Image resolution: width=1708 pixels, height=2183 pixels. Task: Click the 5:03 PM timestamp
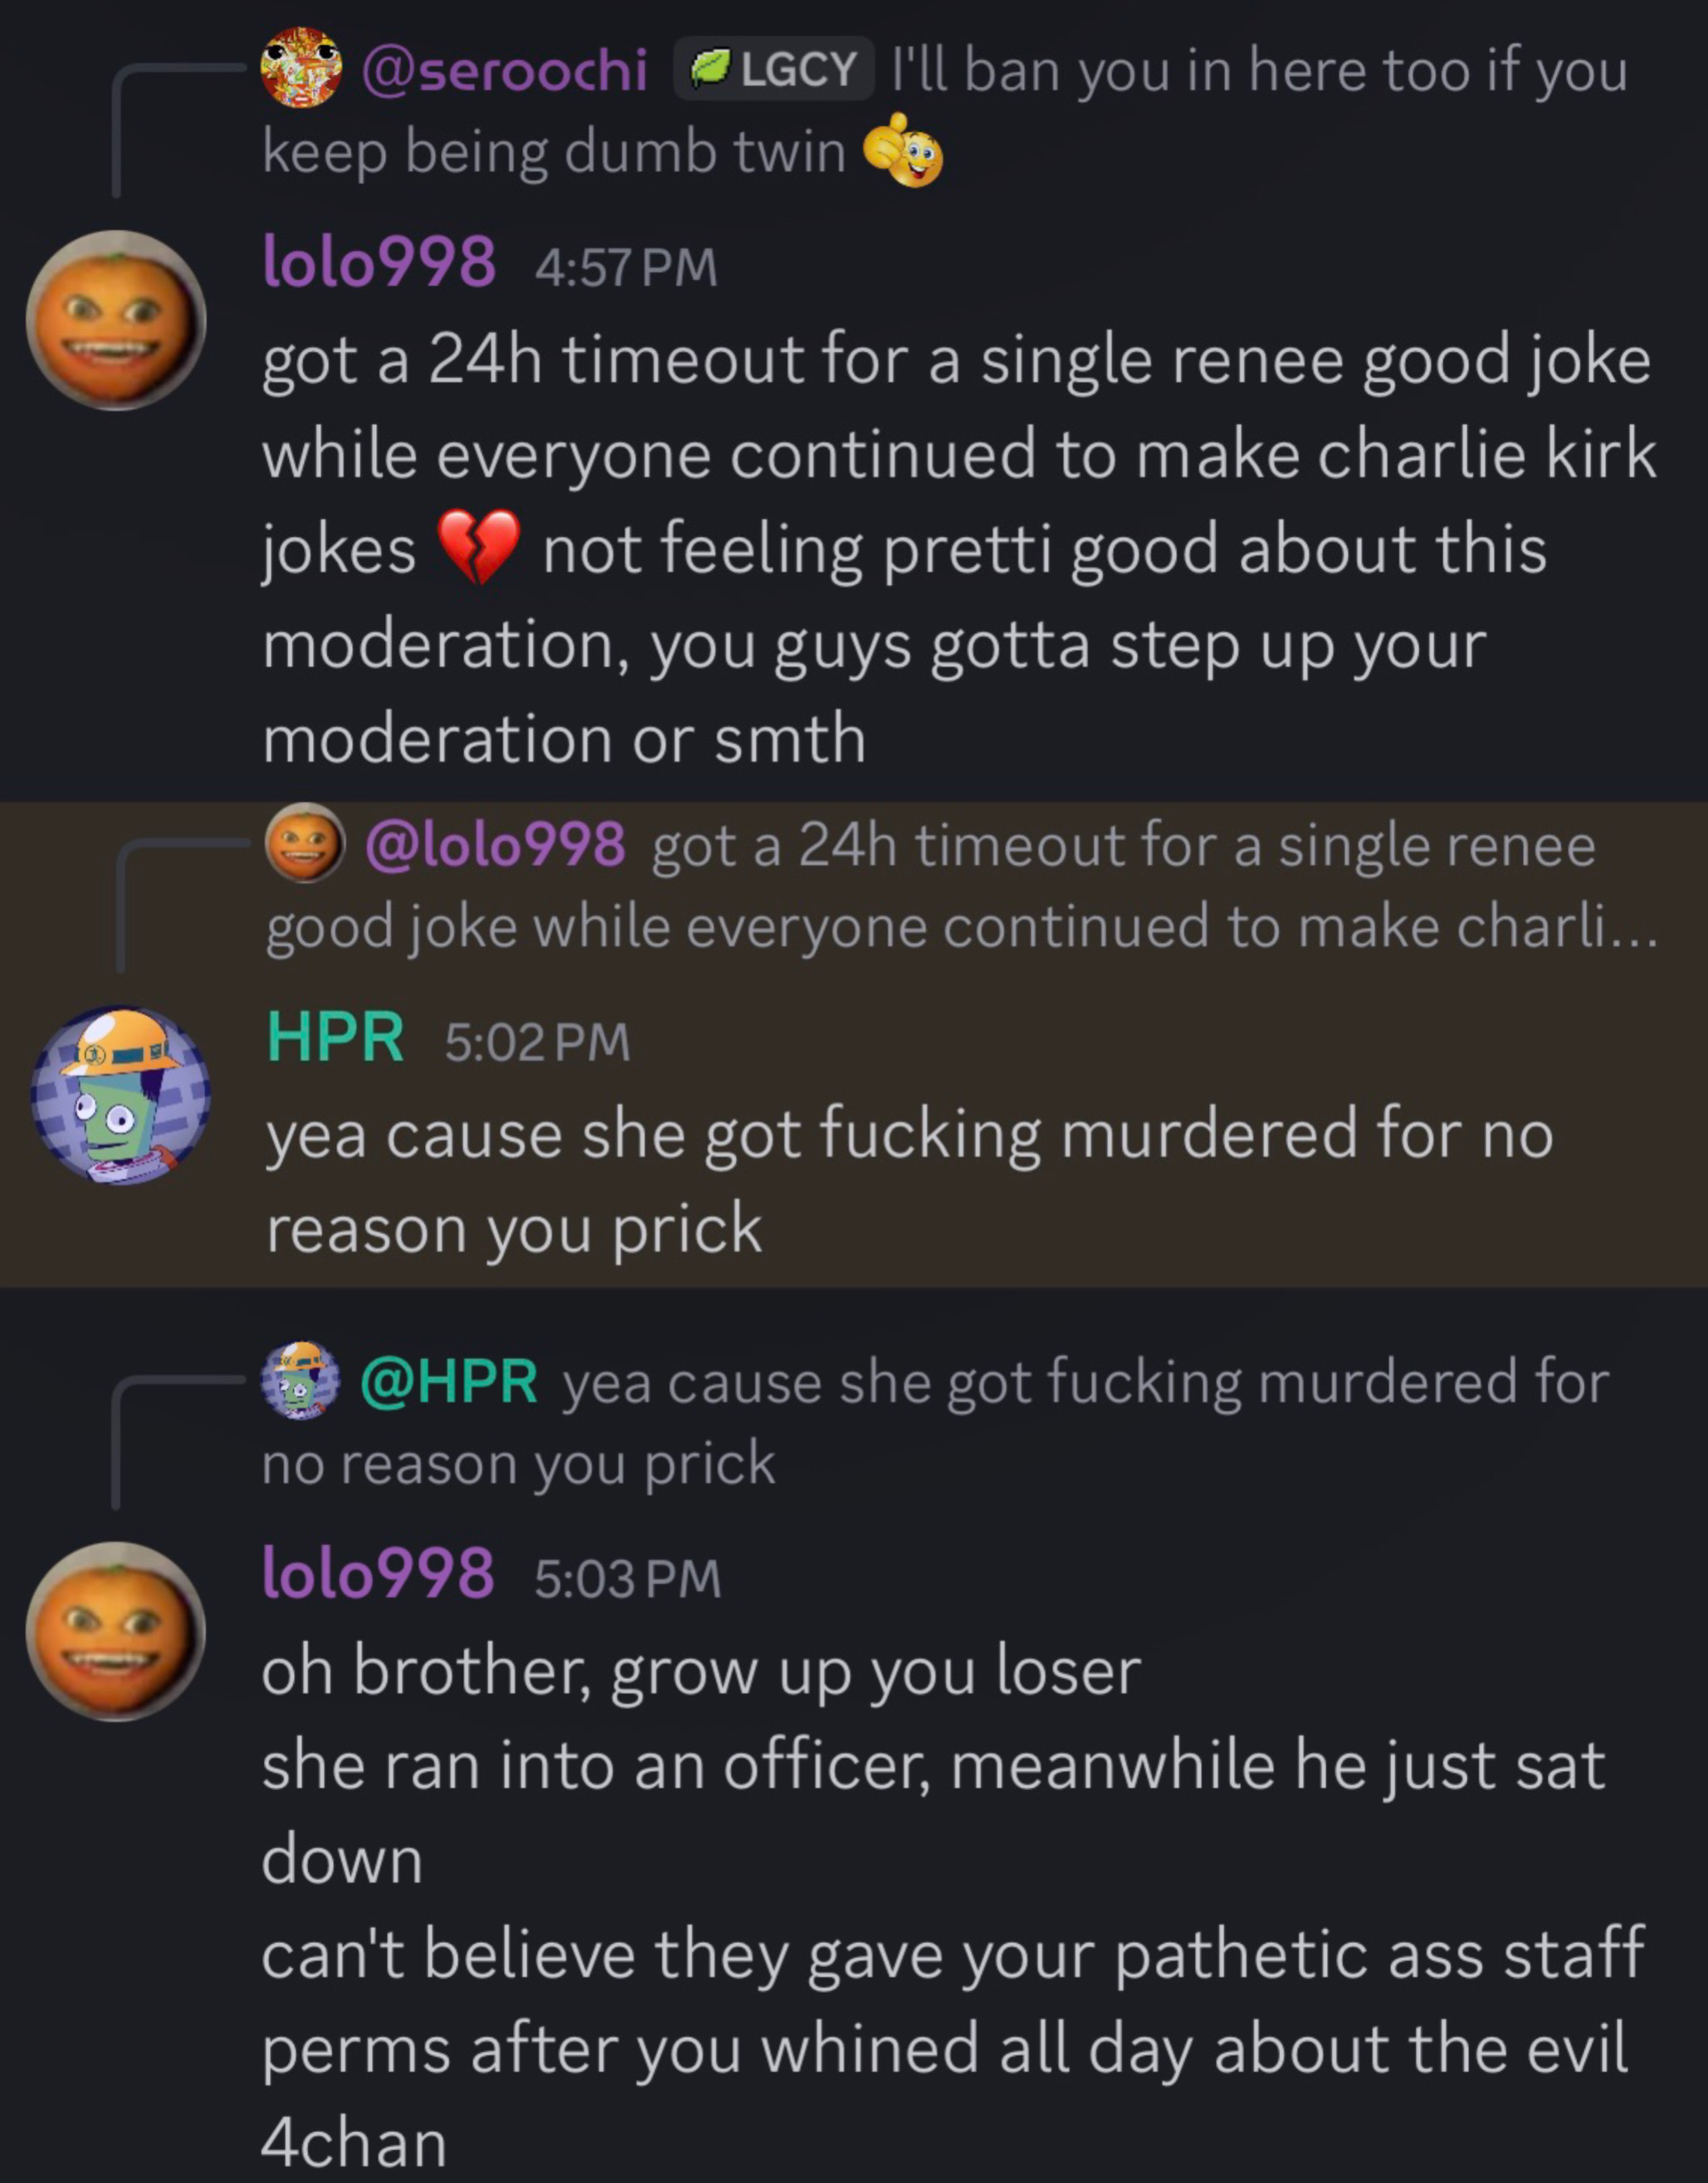click(x=627, y=1579)
